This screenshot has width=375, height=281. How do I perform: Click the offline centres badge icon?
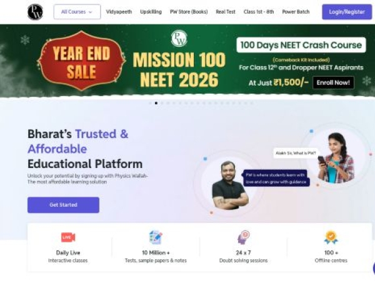tap(331, 237)
